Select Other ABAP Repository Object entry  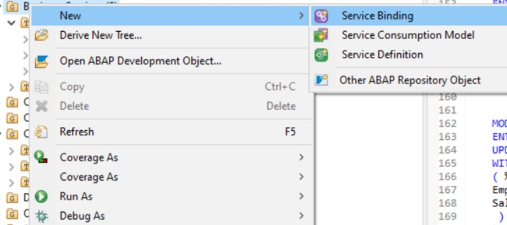tap(410, 80)
